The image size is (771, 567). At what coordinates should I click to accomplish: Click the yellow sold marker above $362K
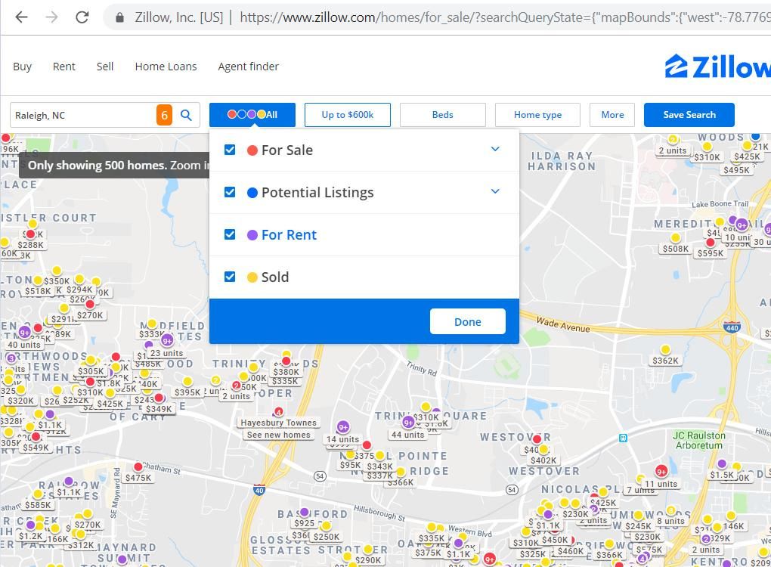(x=665, y=349)
